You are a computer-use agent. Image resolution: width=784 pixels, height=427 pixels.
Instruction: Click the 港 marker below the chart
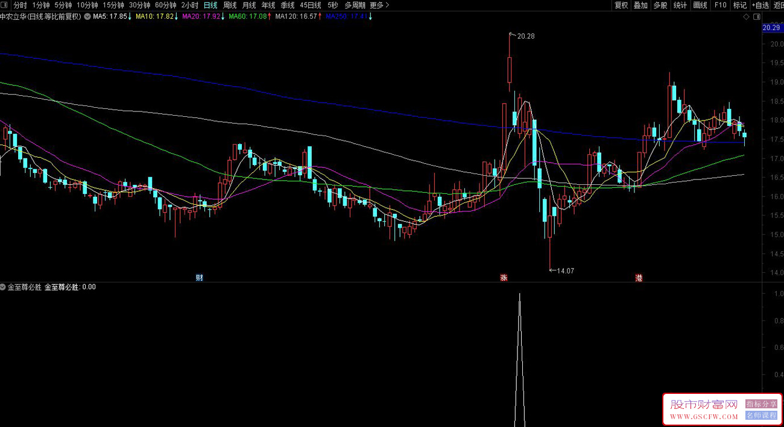tap(639, 278)
